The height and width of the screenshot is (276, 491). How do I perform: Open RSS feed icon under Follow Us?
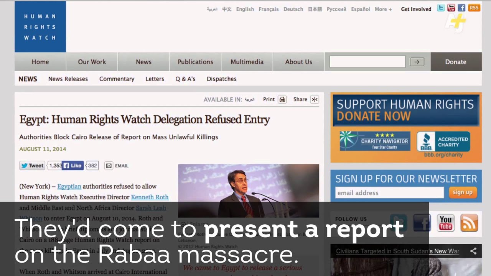click(x=469, y=222)
